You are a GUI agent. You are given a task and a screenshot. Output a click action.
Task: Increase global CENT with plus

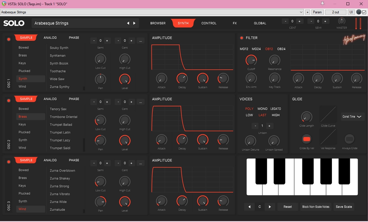click(x=299, y=21)
